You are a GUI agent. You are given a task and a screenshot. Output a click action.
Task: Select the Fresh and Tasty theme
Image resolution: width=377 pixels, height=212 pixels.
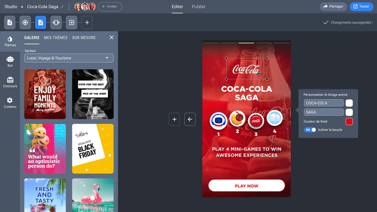(x=45, y=195)
